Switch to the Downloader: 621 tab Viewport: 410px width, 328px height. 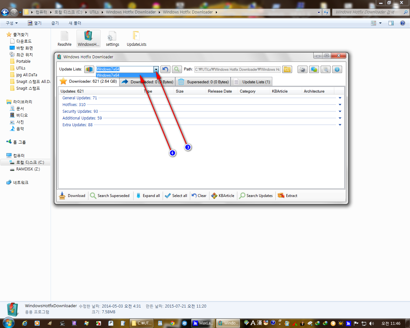pyautogui.click(x=88, y=81)
